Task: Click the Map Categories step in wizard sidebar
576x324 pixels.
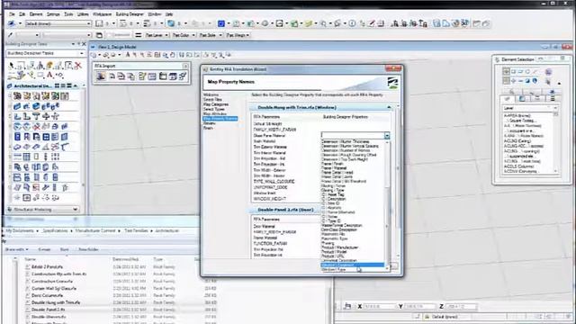Action: pos(216,104)
